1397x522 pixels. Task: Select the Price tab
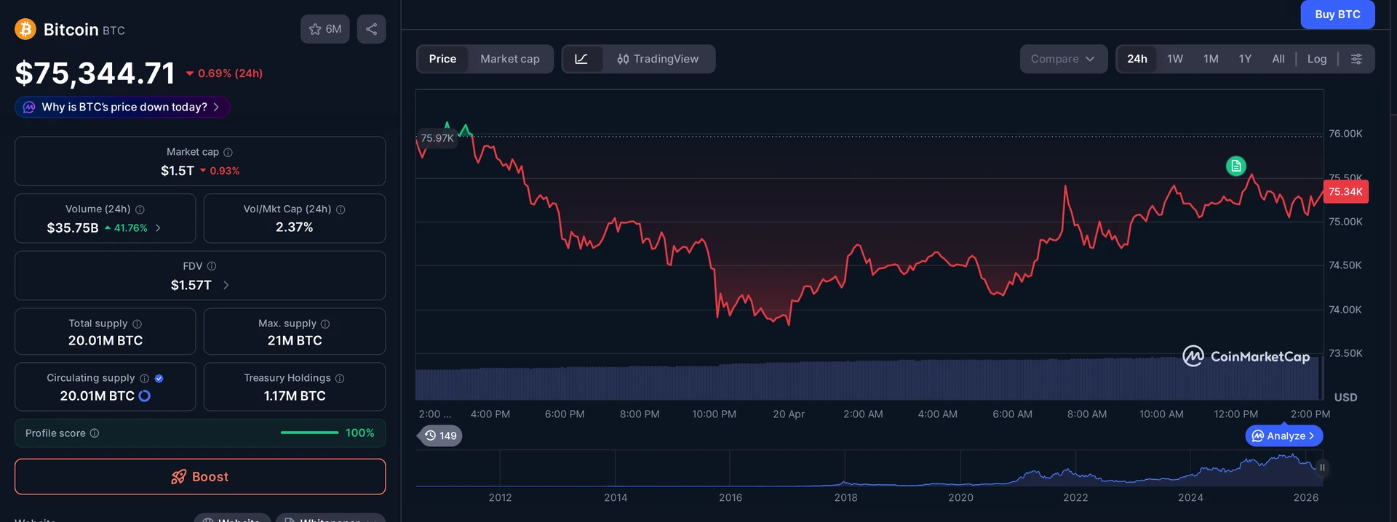(442, 59)
